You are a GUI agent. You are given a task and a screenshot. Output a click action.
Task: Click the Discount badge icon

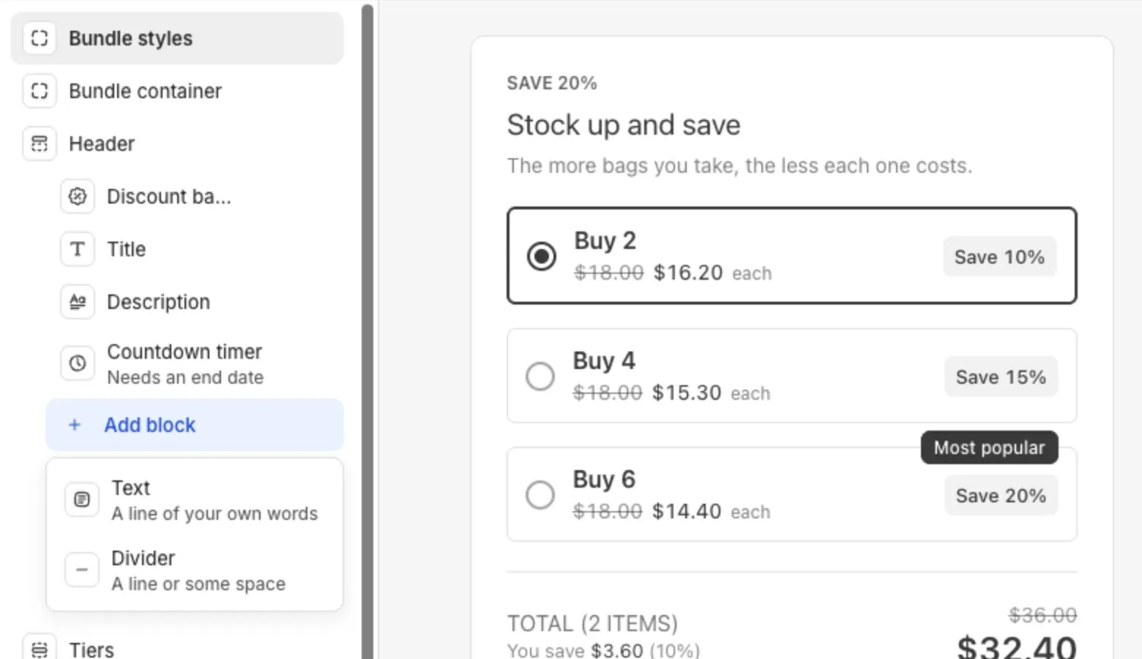[x=78, y=196]
